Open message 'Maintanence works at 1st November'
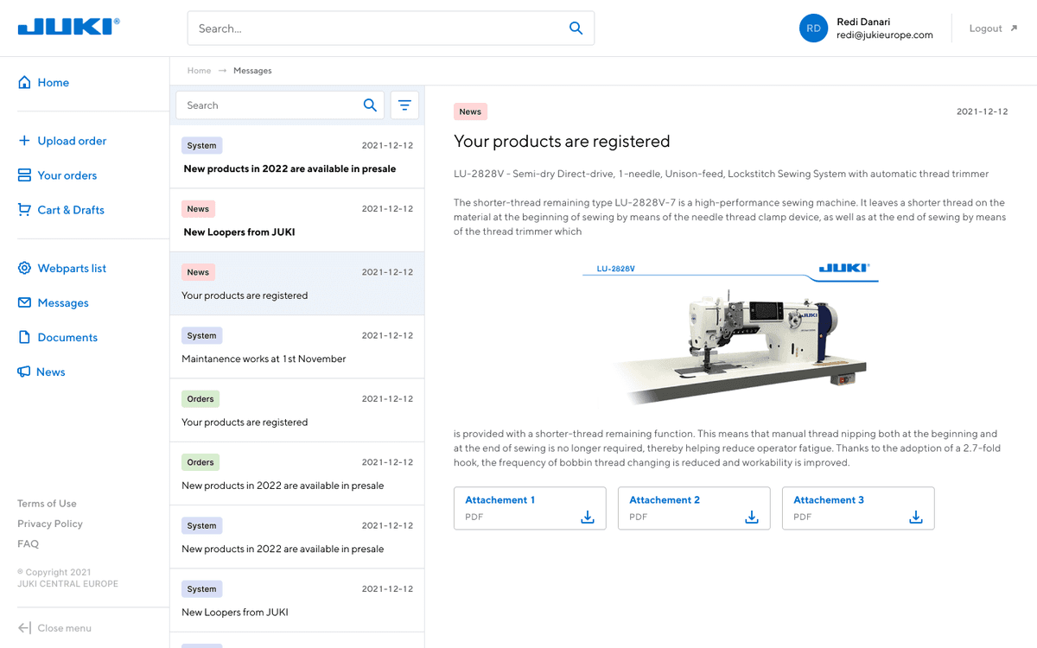Image resolution: width=1037 pixels, height=648 pixels. point(297,346)
